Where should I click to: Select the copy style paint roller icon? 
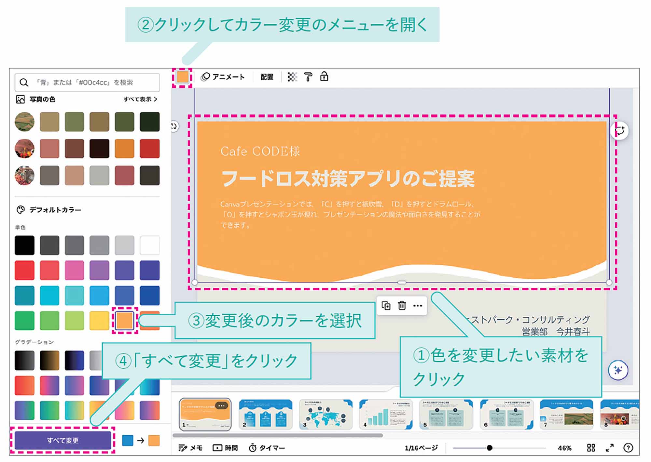coord(308,77)
